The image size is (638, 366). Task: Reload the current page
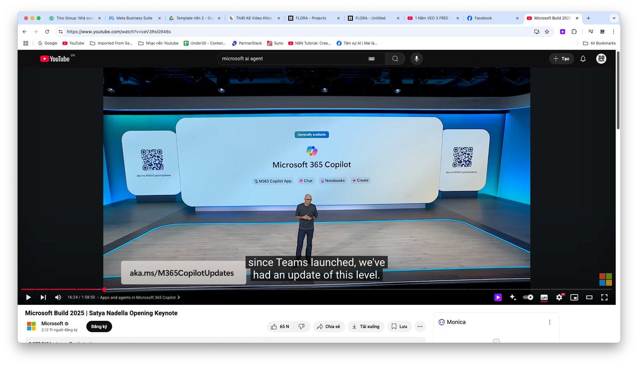[x=47, y=31]
